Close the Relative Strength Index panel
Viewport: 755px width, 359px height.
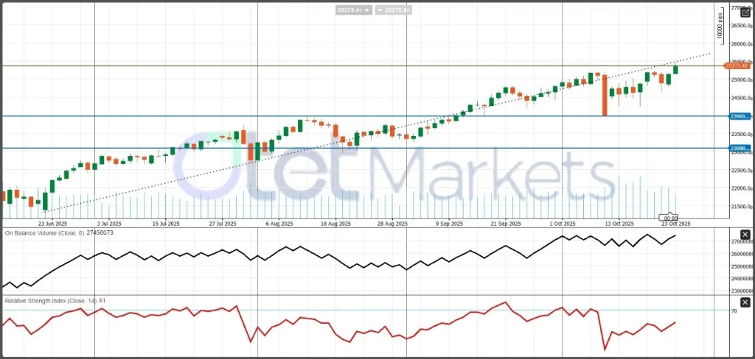[745, 302]
